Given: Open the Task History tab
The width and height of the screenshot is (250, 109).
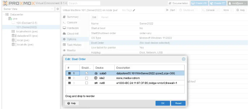Looking at the screenshot, I should point(75,45).
